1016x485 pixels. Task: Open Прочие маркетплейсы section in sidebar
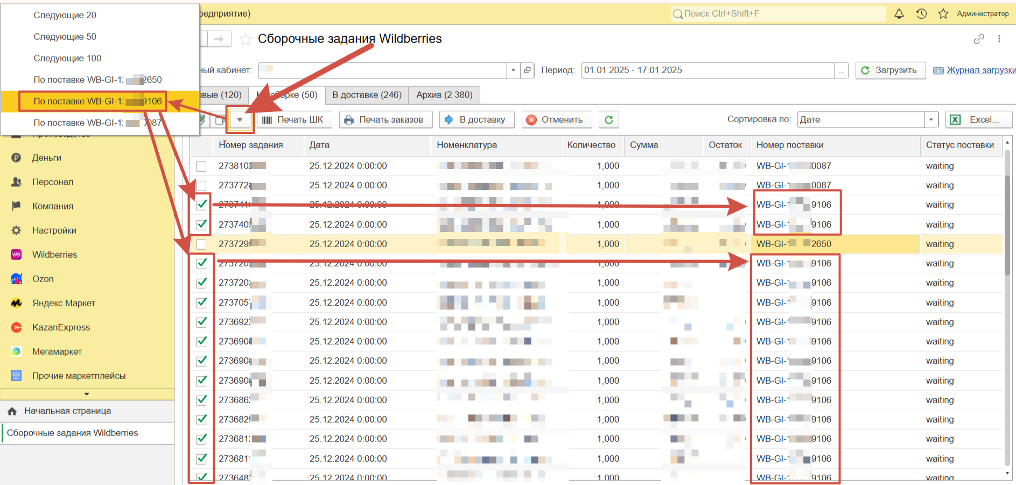[79, 376]
